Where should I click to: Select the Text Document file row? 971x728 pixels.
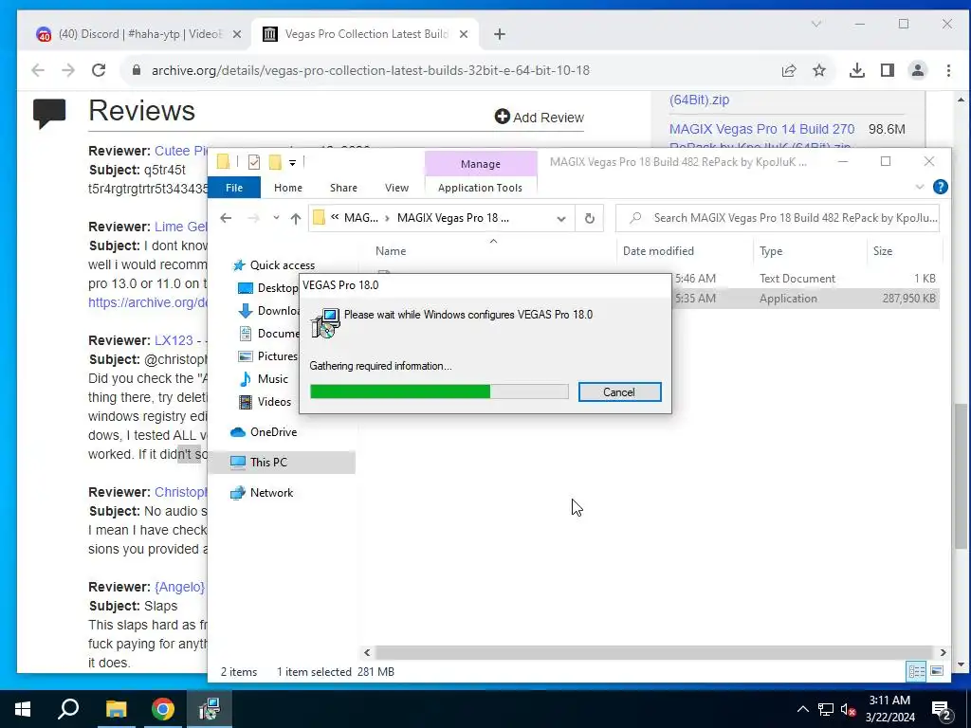(805, 279)
